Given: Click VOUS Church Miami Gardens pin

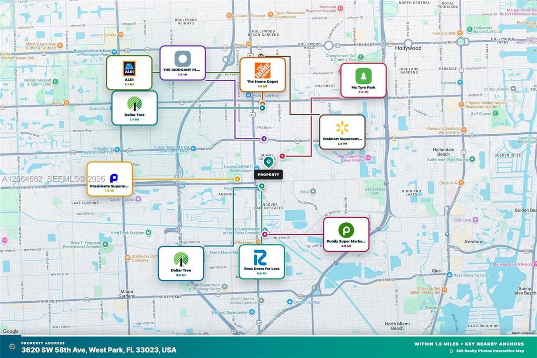Looking at the screenshot, I should point(261,301).
